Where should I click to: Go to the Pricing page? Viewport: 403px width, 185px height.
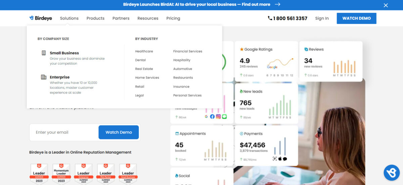(x=173, y=18)
